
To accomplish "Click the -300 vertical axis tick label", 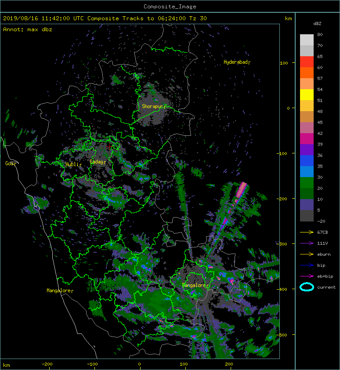I will click(x=282, y=244).
